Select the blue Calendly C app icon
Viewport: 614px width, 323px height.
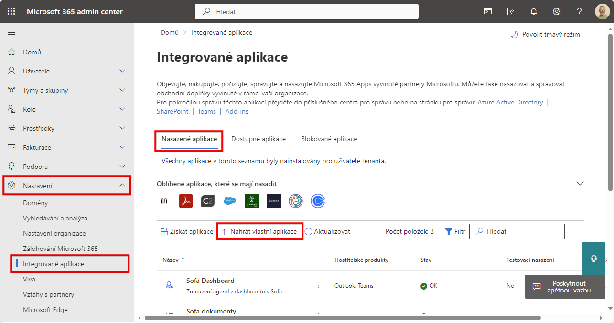[318, 201]
